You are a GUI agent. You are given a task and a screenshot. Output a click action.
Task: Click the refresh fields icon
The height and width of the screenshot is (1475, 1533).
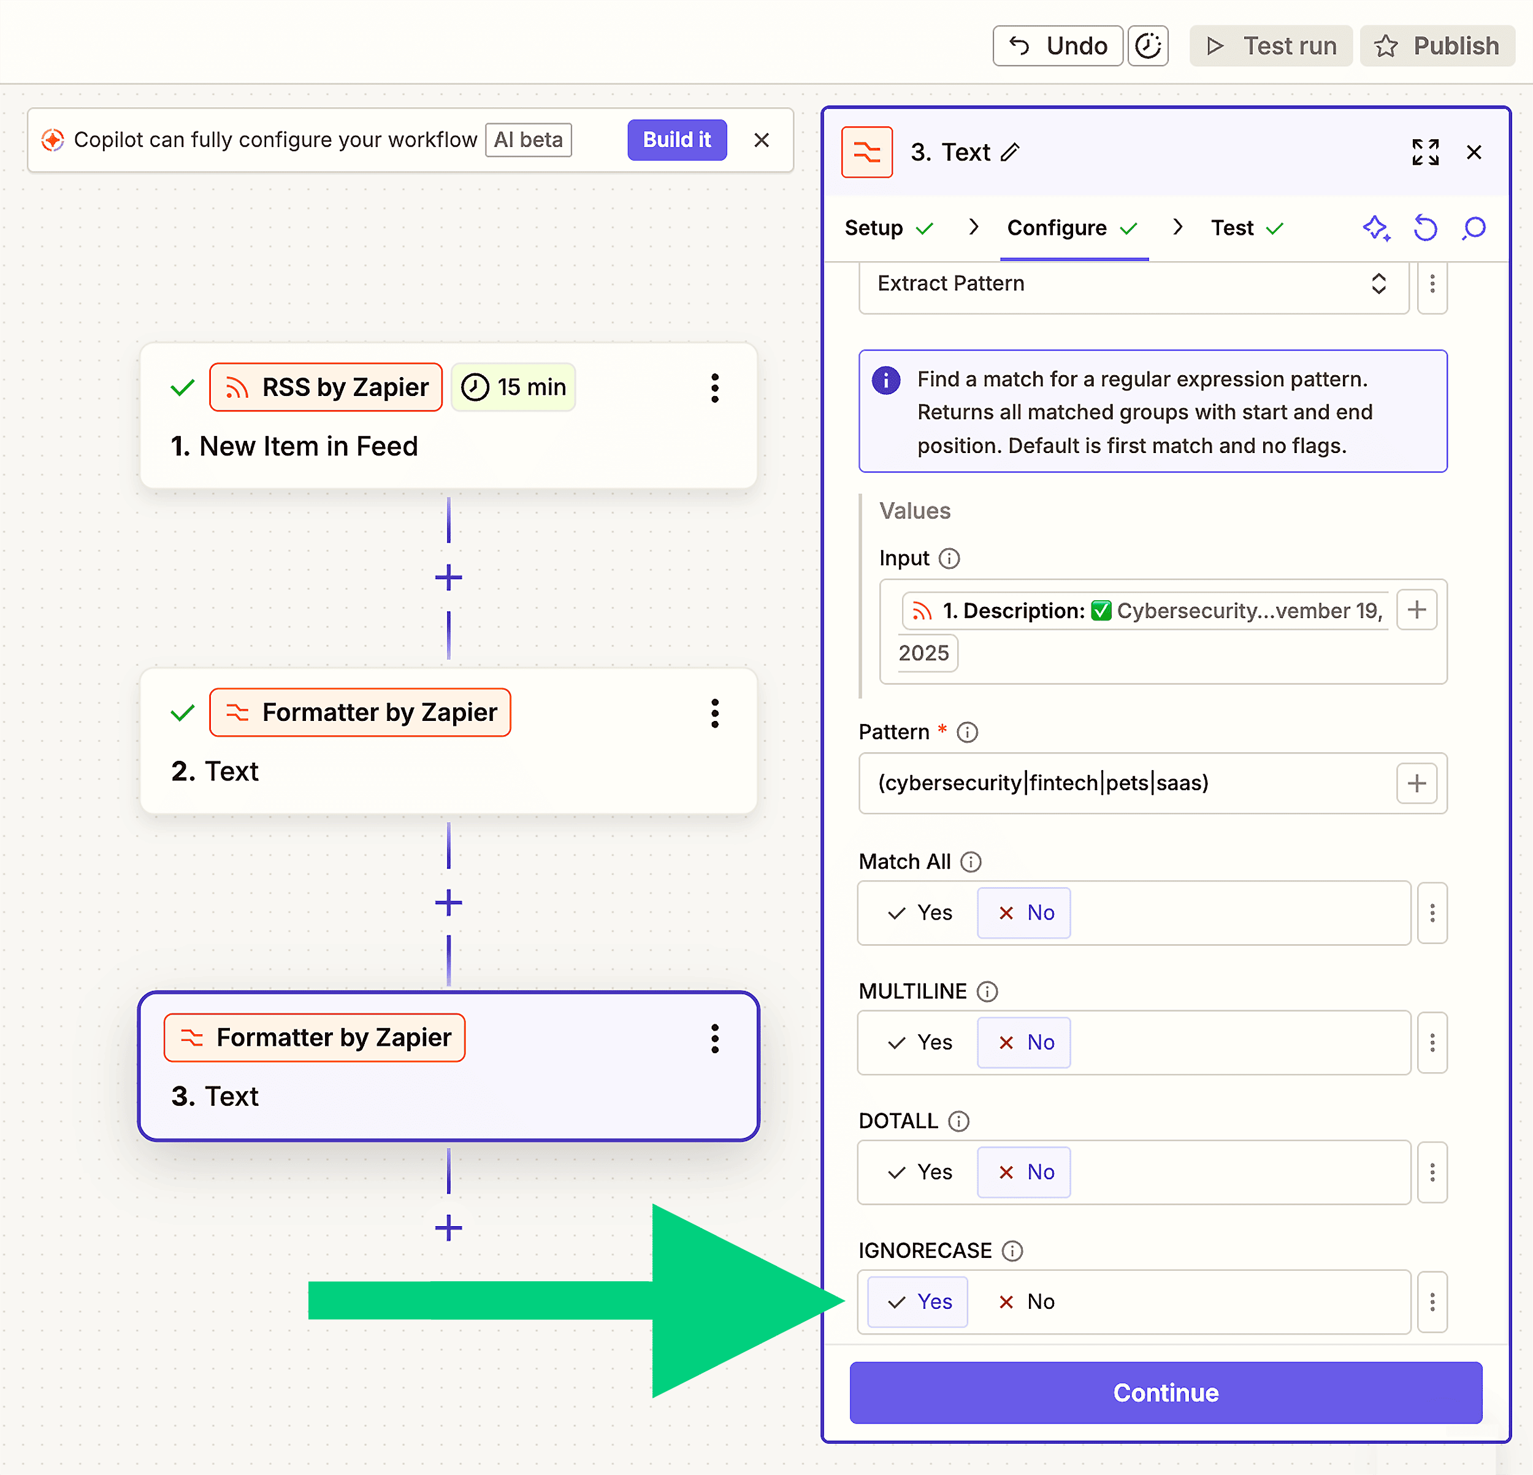tap(1424, 229)
